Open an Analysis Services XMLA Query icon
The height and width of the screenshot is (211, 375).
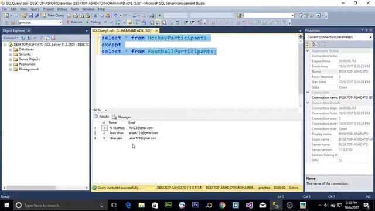pyautogui.click(x=88, y=16)
